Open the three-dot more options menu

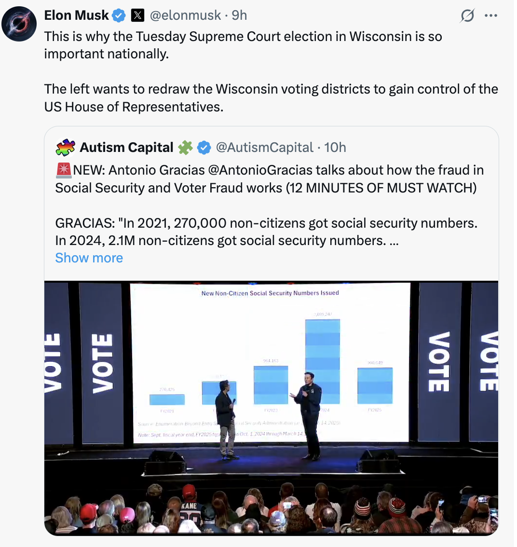click(x=490, y=15)
